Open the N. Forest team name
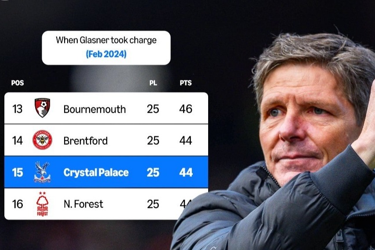This screenshot has width=375, height=250. pyautogui.click(x=83, y=204)
